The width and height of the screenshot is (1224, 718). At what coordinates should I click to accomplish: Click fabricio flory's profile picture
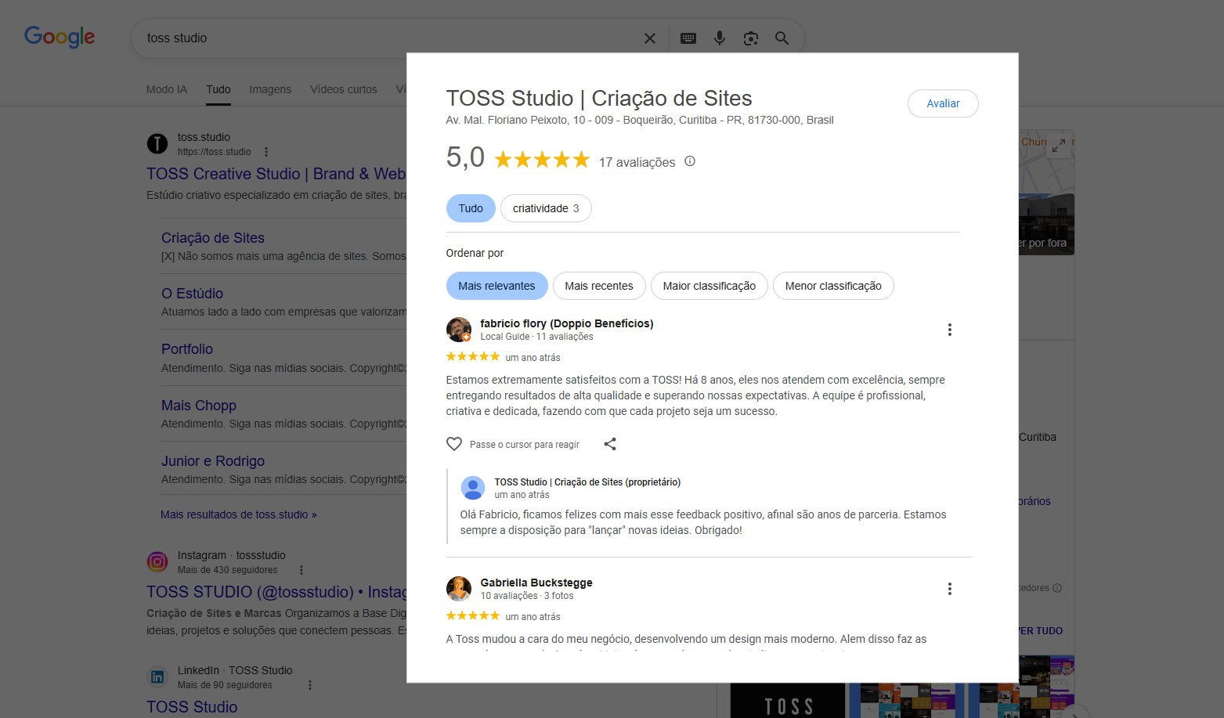tap(459, 330)
